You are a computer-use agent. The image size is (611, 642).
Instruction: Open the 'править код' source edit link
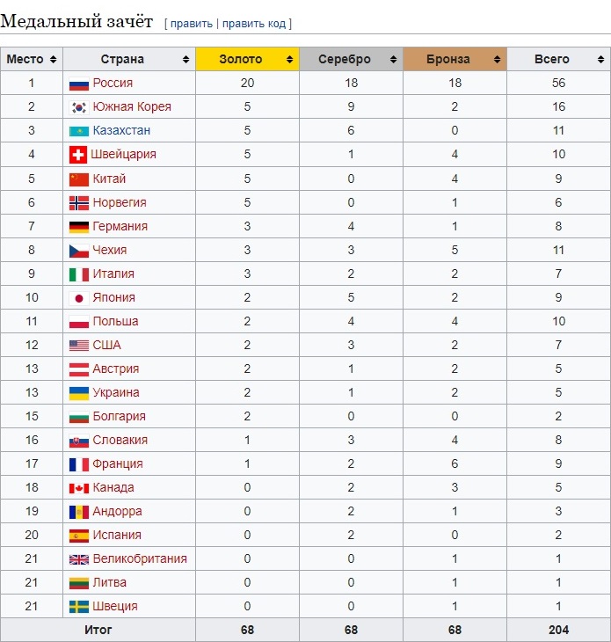(x=255, y=23)
